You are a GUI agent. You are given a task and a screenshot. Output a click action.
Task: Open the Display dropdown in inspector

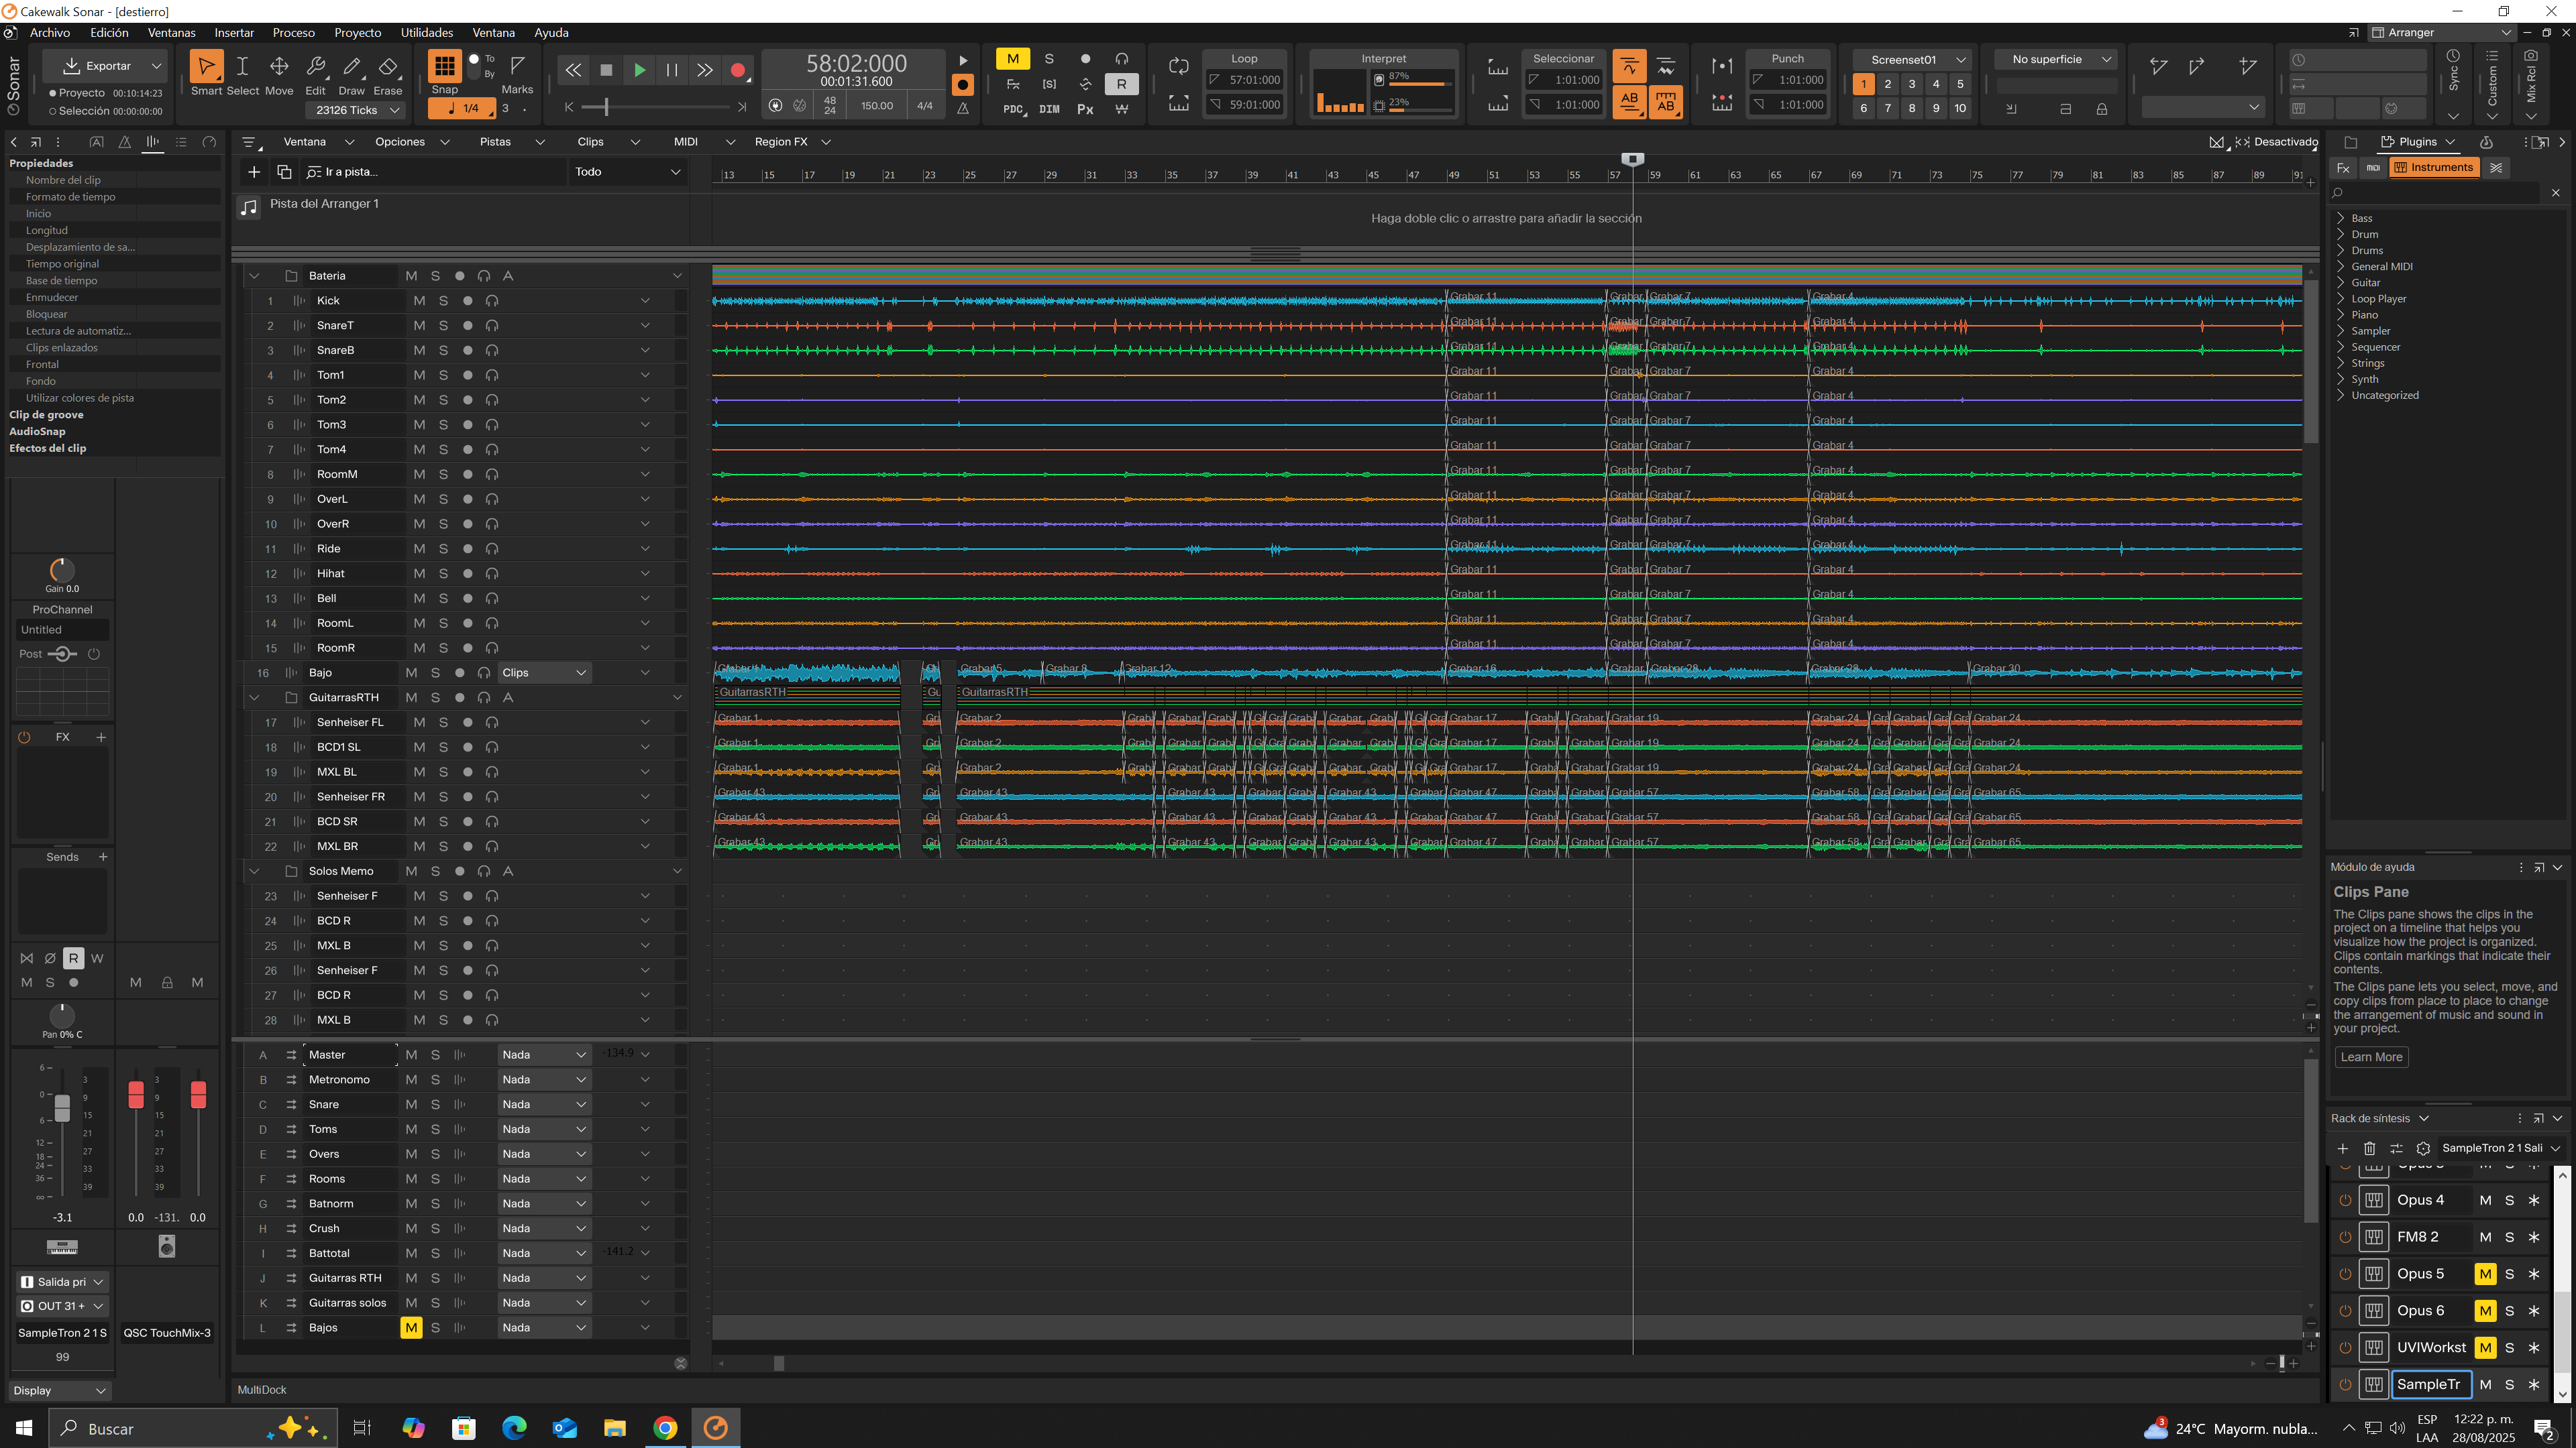coord(60,1391)
